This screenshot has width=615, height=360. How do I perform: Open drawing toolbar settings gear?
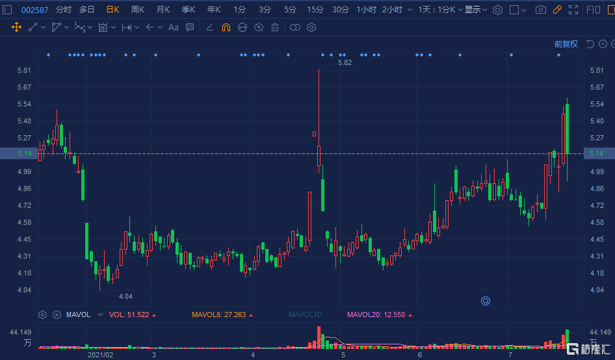311,27
